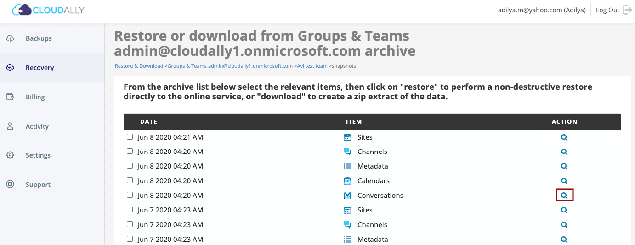This screenshot has height=245, width=635.
Task: Click the Settings gear icon in sidebar
Action: [x=10, y=155]
